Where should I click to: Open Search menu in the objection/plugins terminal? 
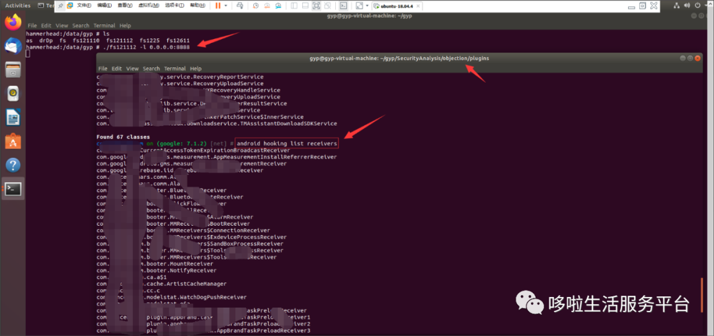click(151, 69)
